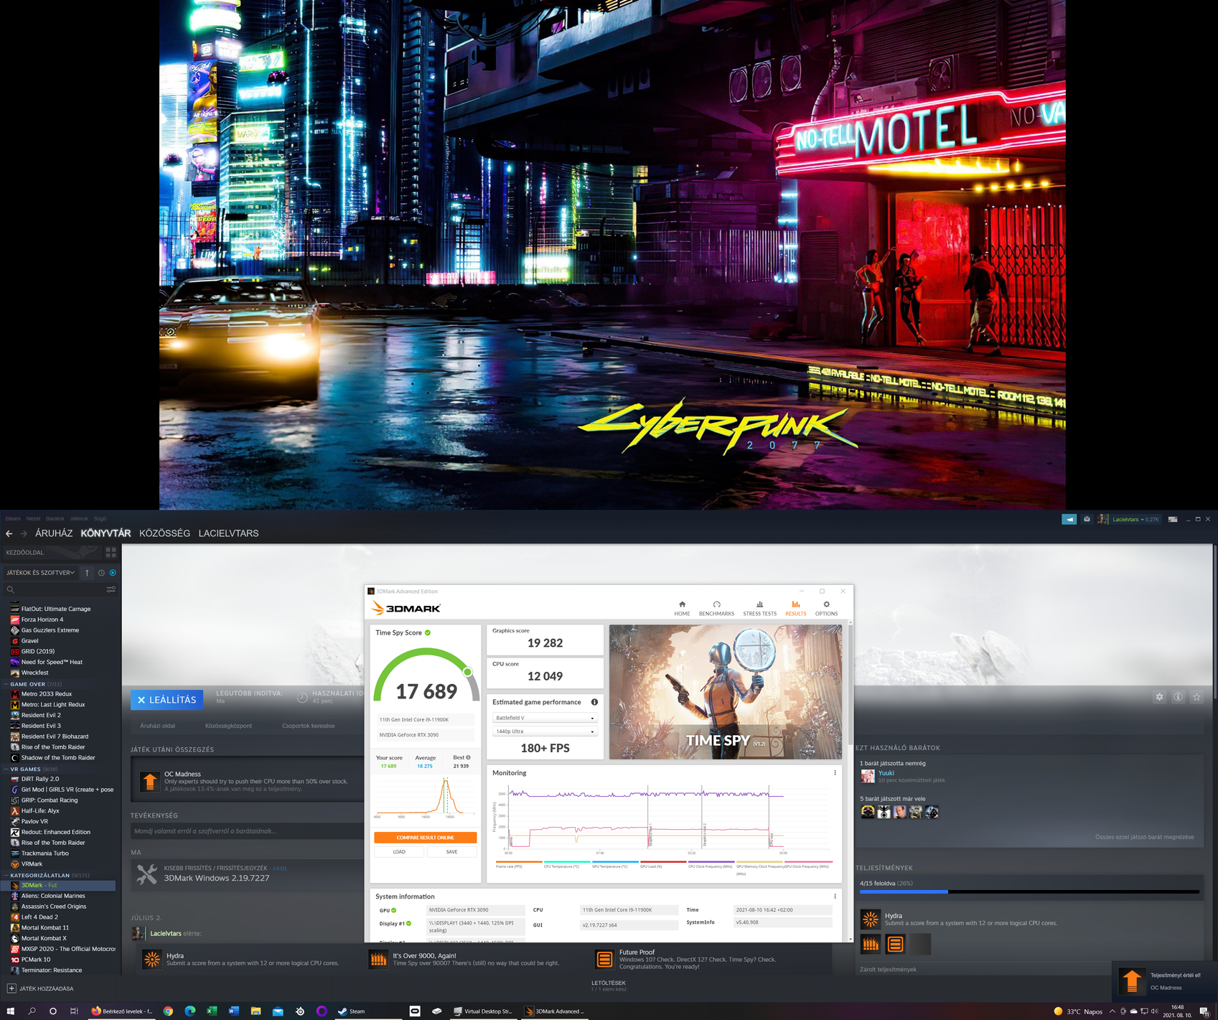Open Excel from the Windows taskbar
This screenshot has width=1218, height=1020.
(x=212, y=1011)
